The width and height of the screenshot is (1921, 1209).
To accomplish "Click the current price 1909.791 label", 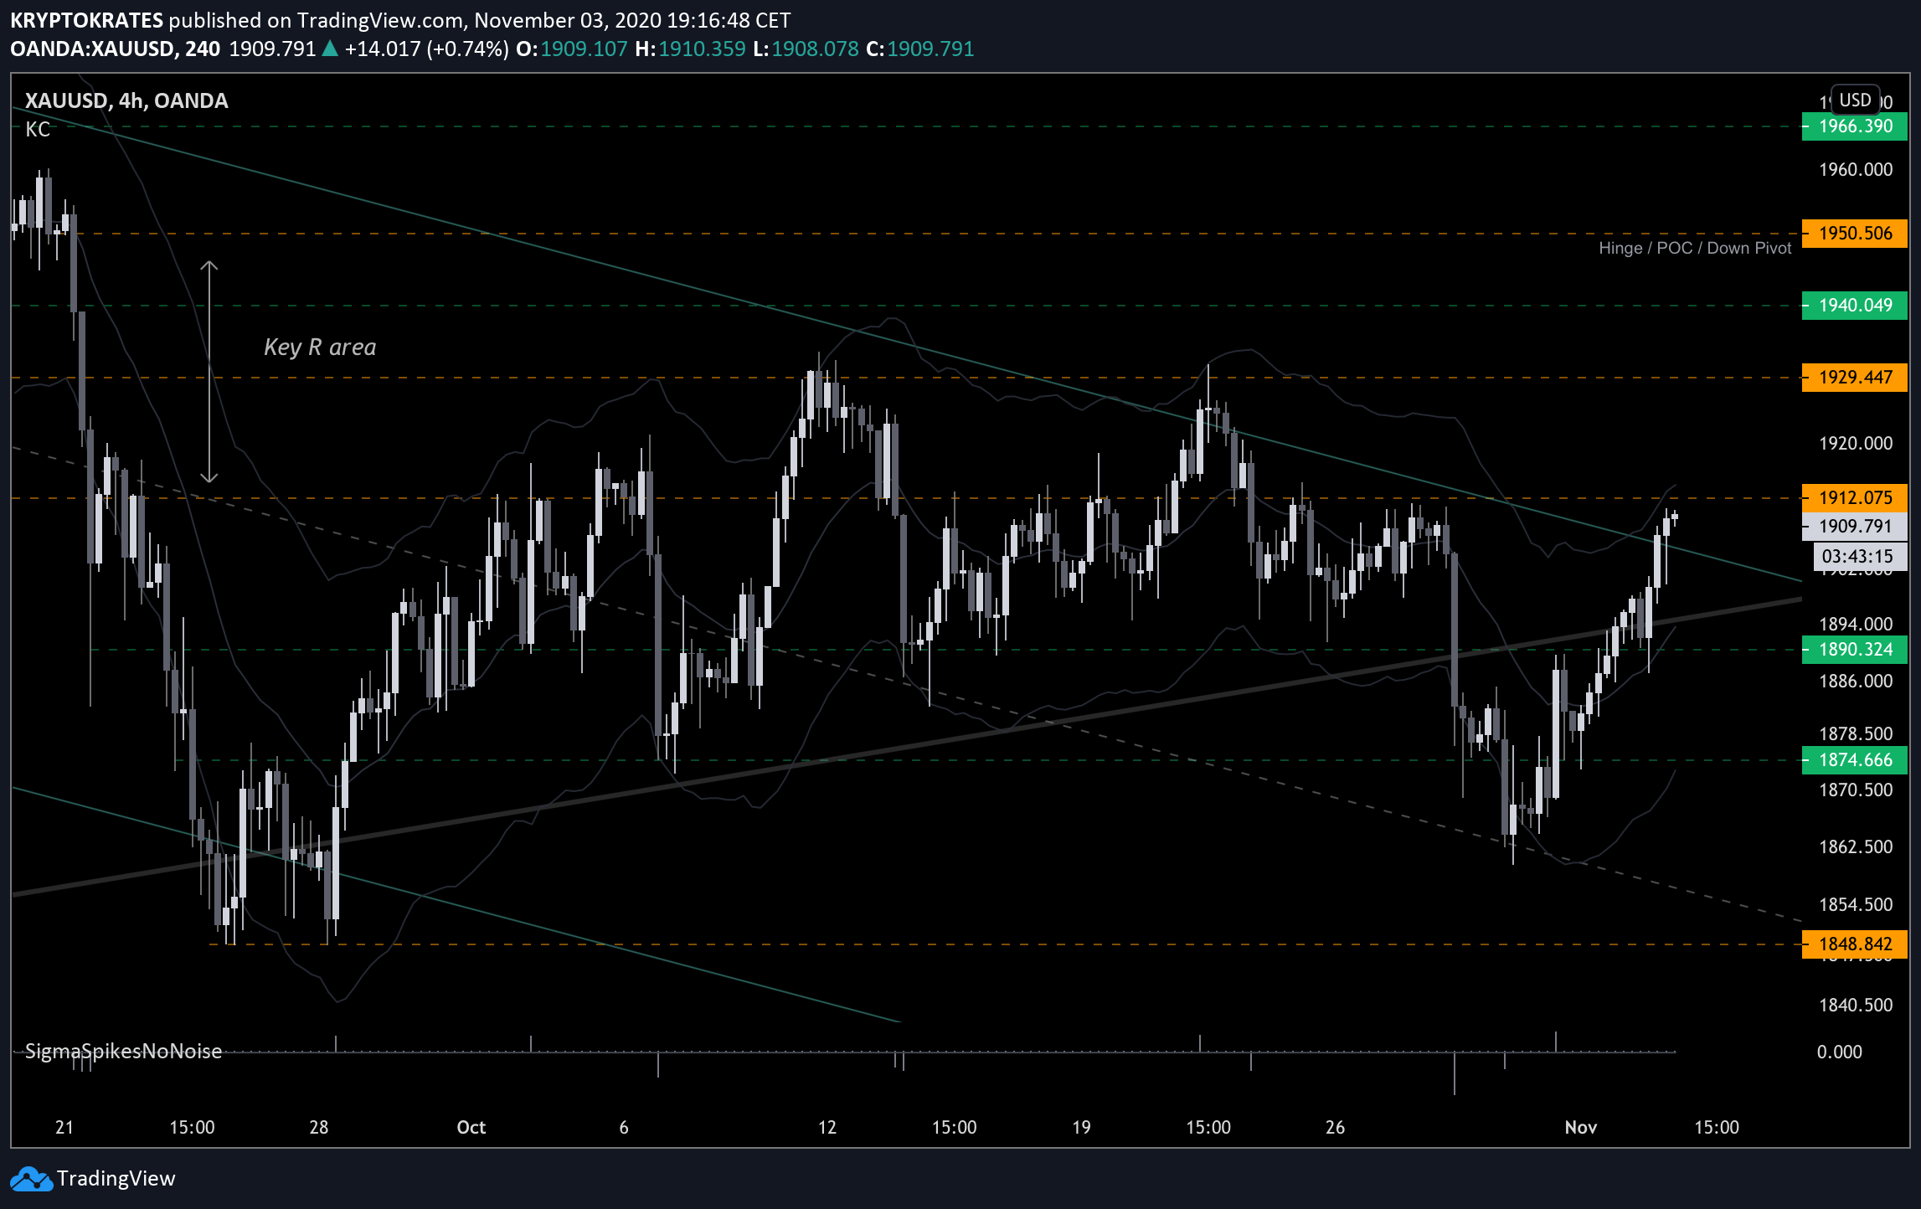I will pyautogui.click(x=1855, y=526).
